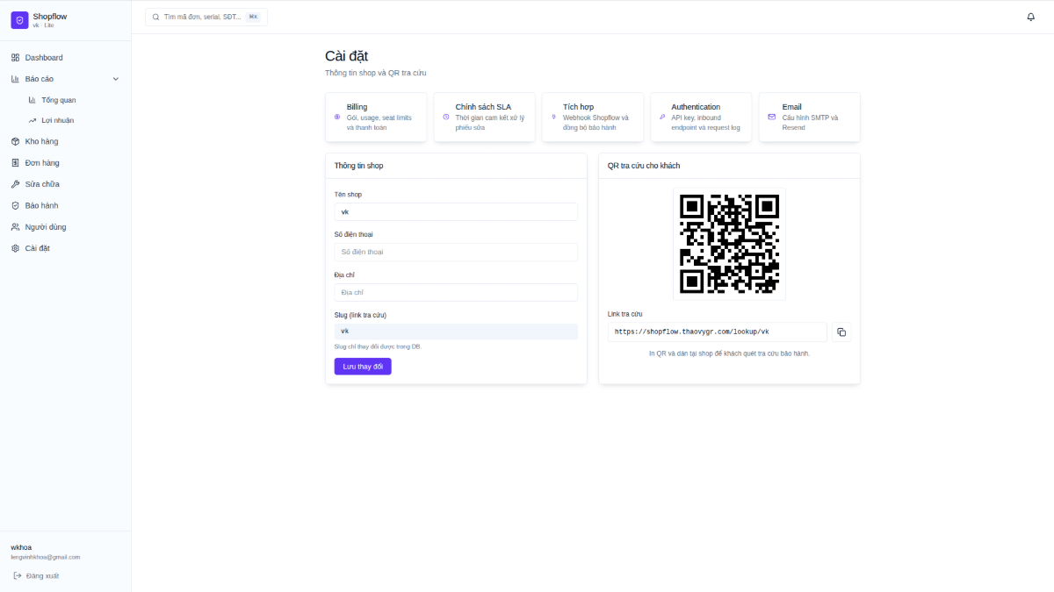Click the Authentication key icon
Screen dimensions: 1054x592
point(662,117)
